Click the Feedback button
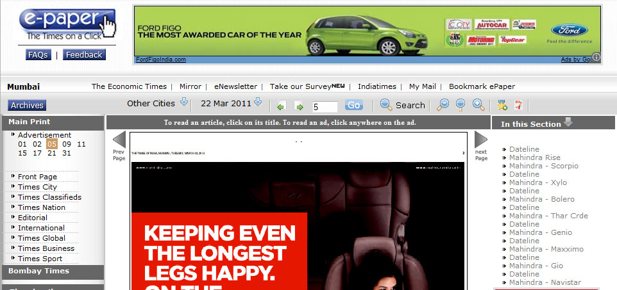This screenshot has height=290, width=617. pyautogui.click(x=84, y=55)
